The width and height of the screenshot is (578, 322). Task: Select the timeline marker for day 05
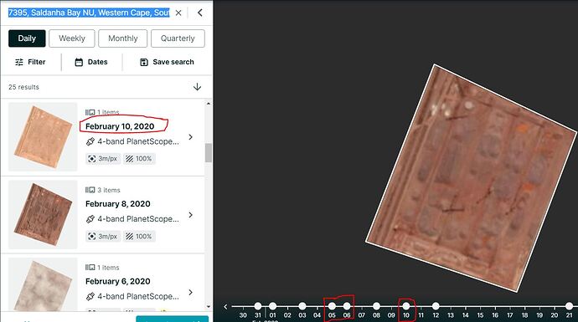[x=332, y=306]
